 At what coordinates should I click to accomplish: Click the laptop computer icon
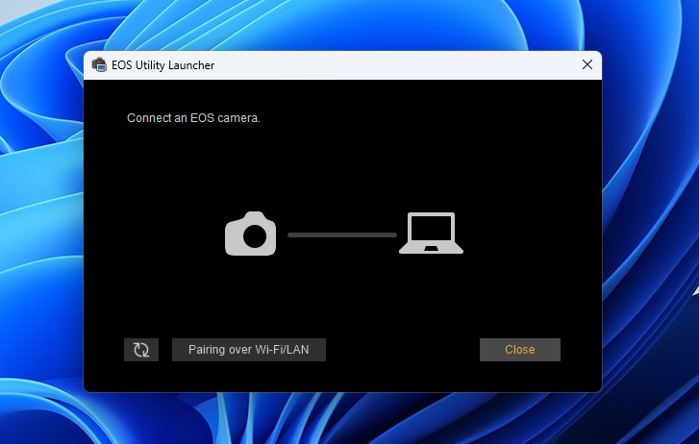pos(431,234)
